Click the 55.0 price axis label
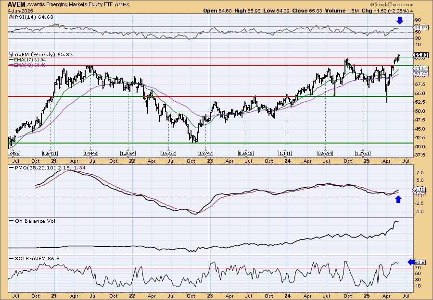 click(x=420, y=94)
